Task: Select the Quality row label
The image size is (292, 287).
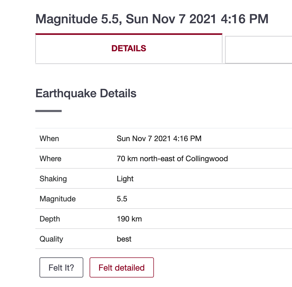Action: point(51,239)
